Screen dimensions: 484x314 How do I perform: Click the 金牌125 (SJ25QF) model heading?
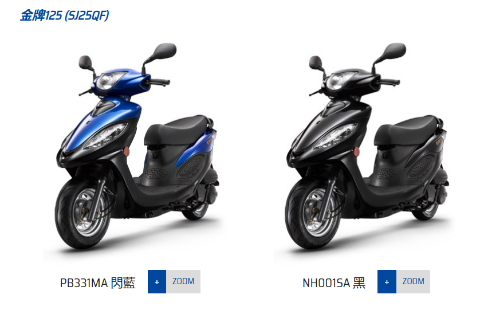point(65,15)
